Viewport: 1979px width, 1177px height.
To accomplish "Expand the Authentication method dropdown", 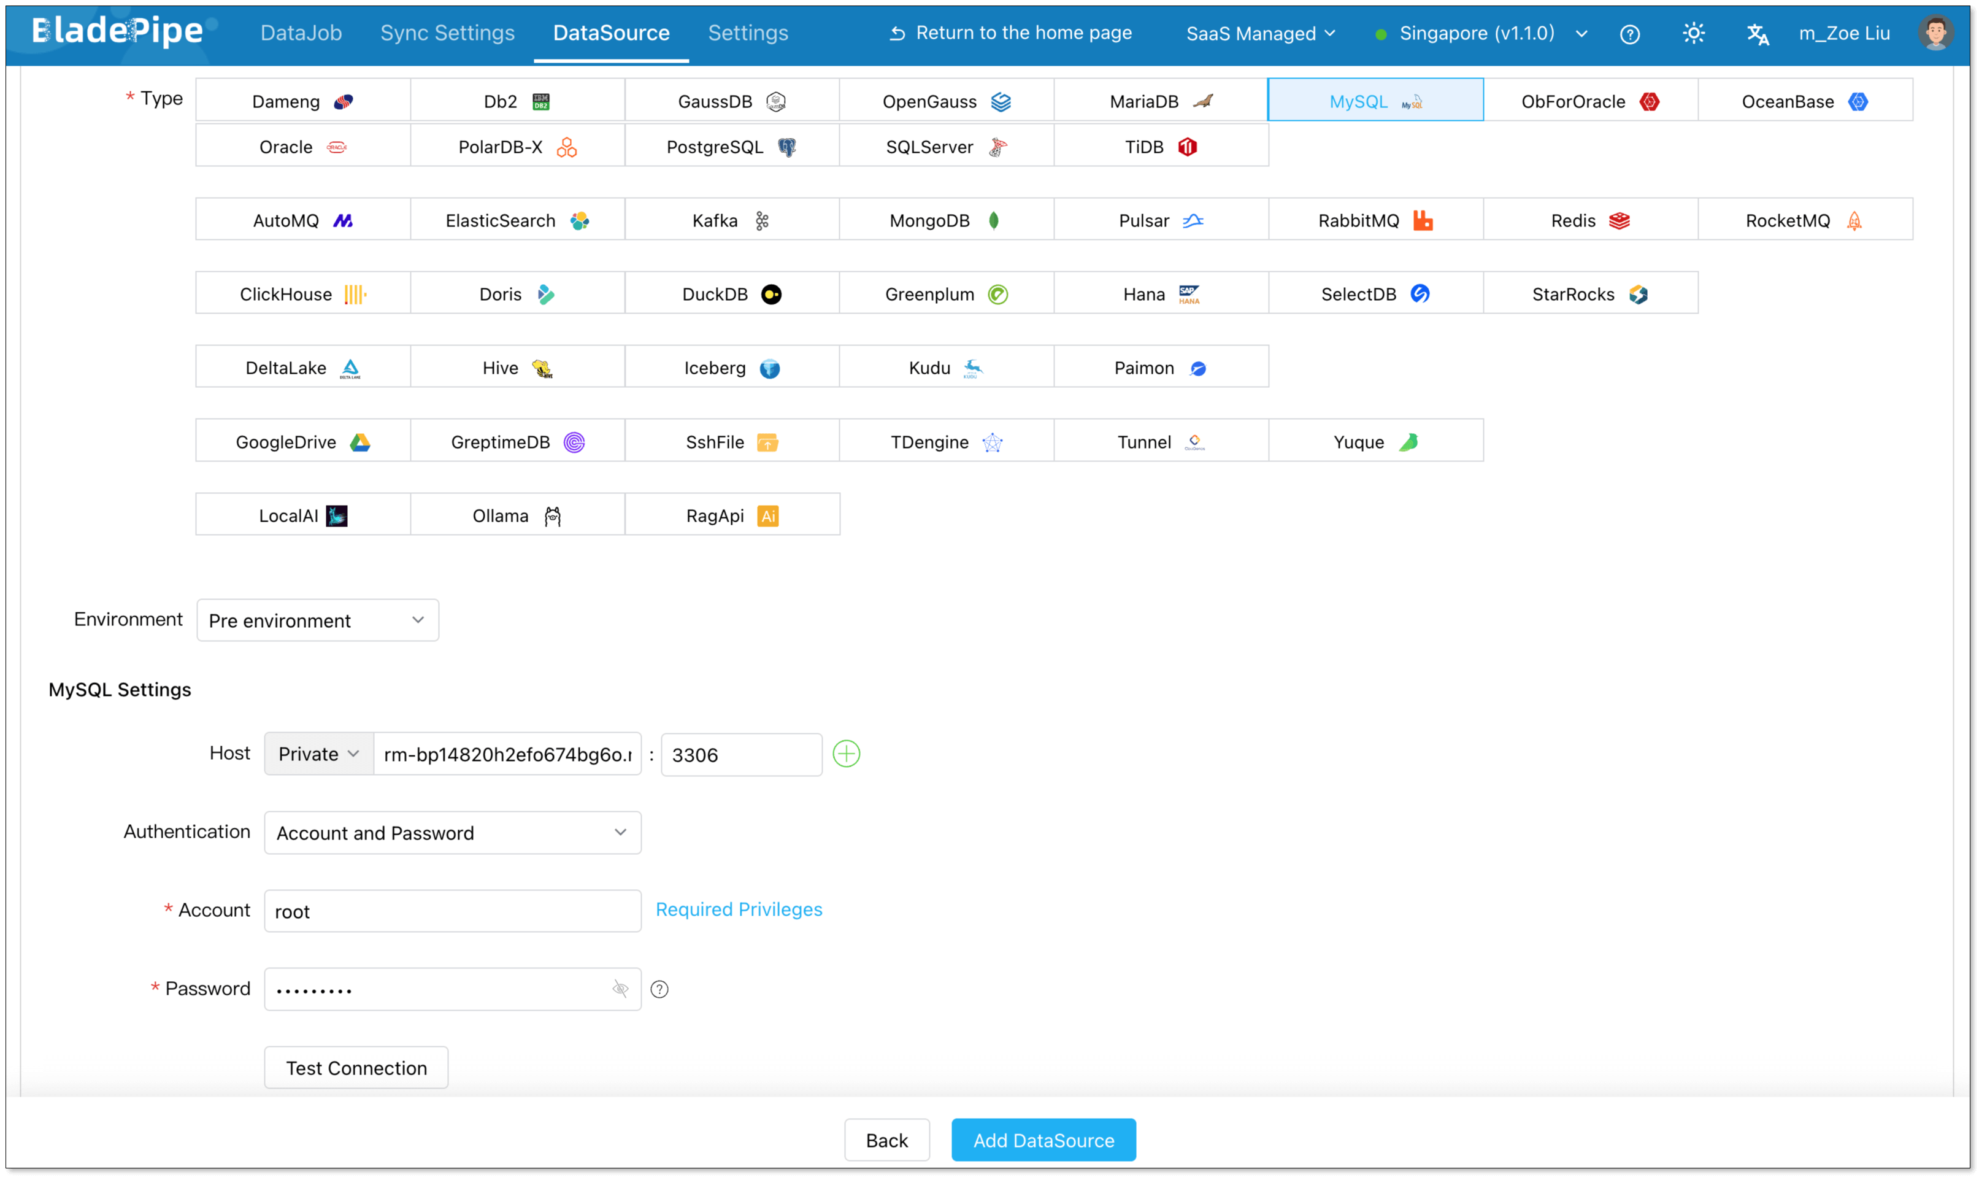I will [x=452, y=833].
